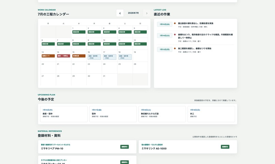Open the green event on July 12

click(140, 44)
